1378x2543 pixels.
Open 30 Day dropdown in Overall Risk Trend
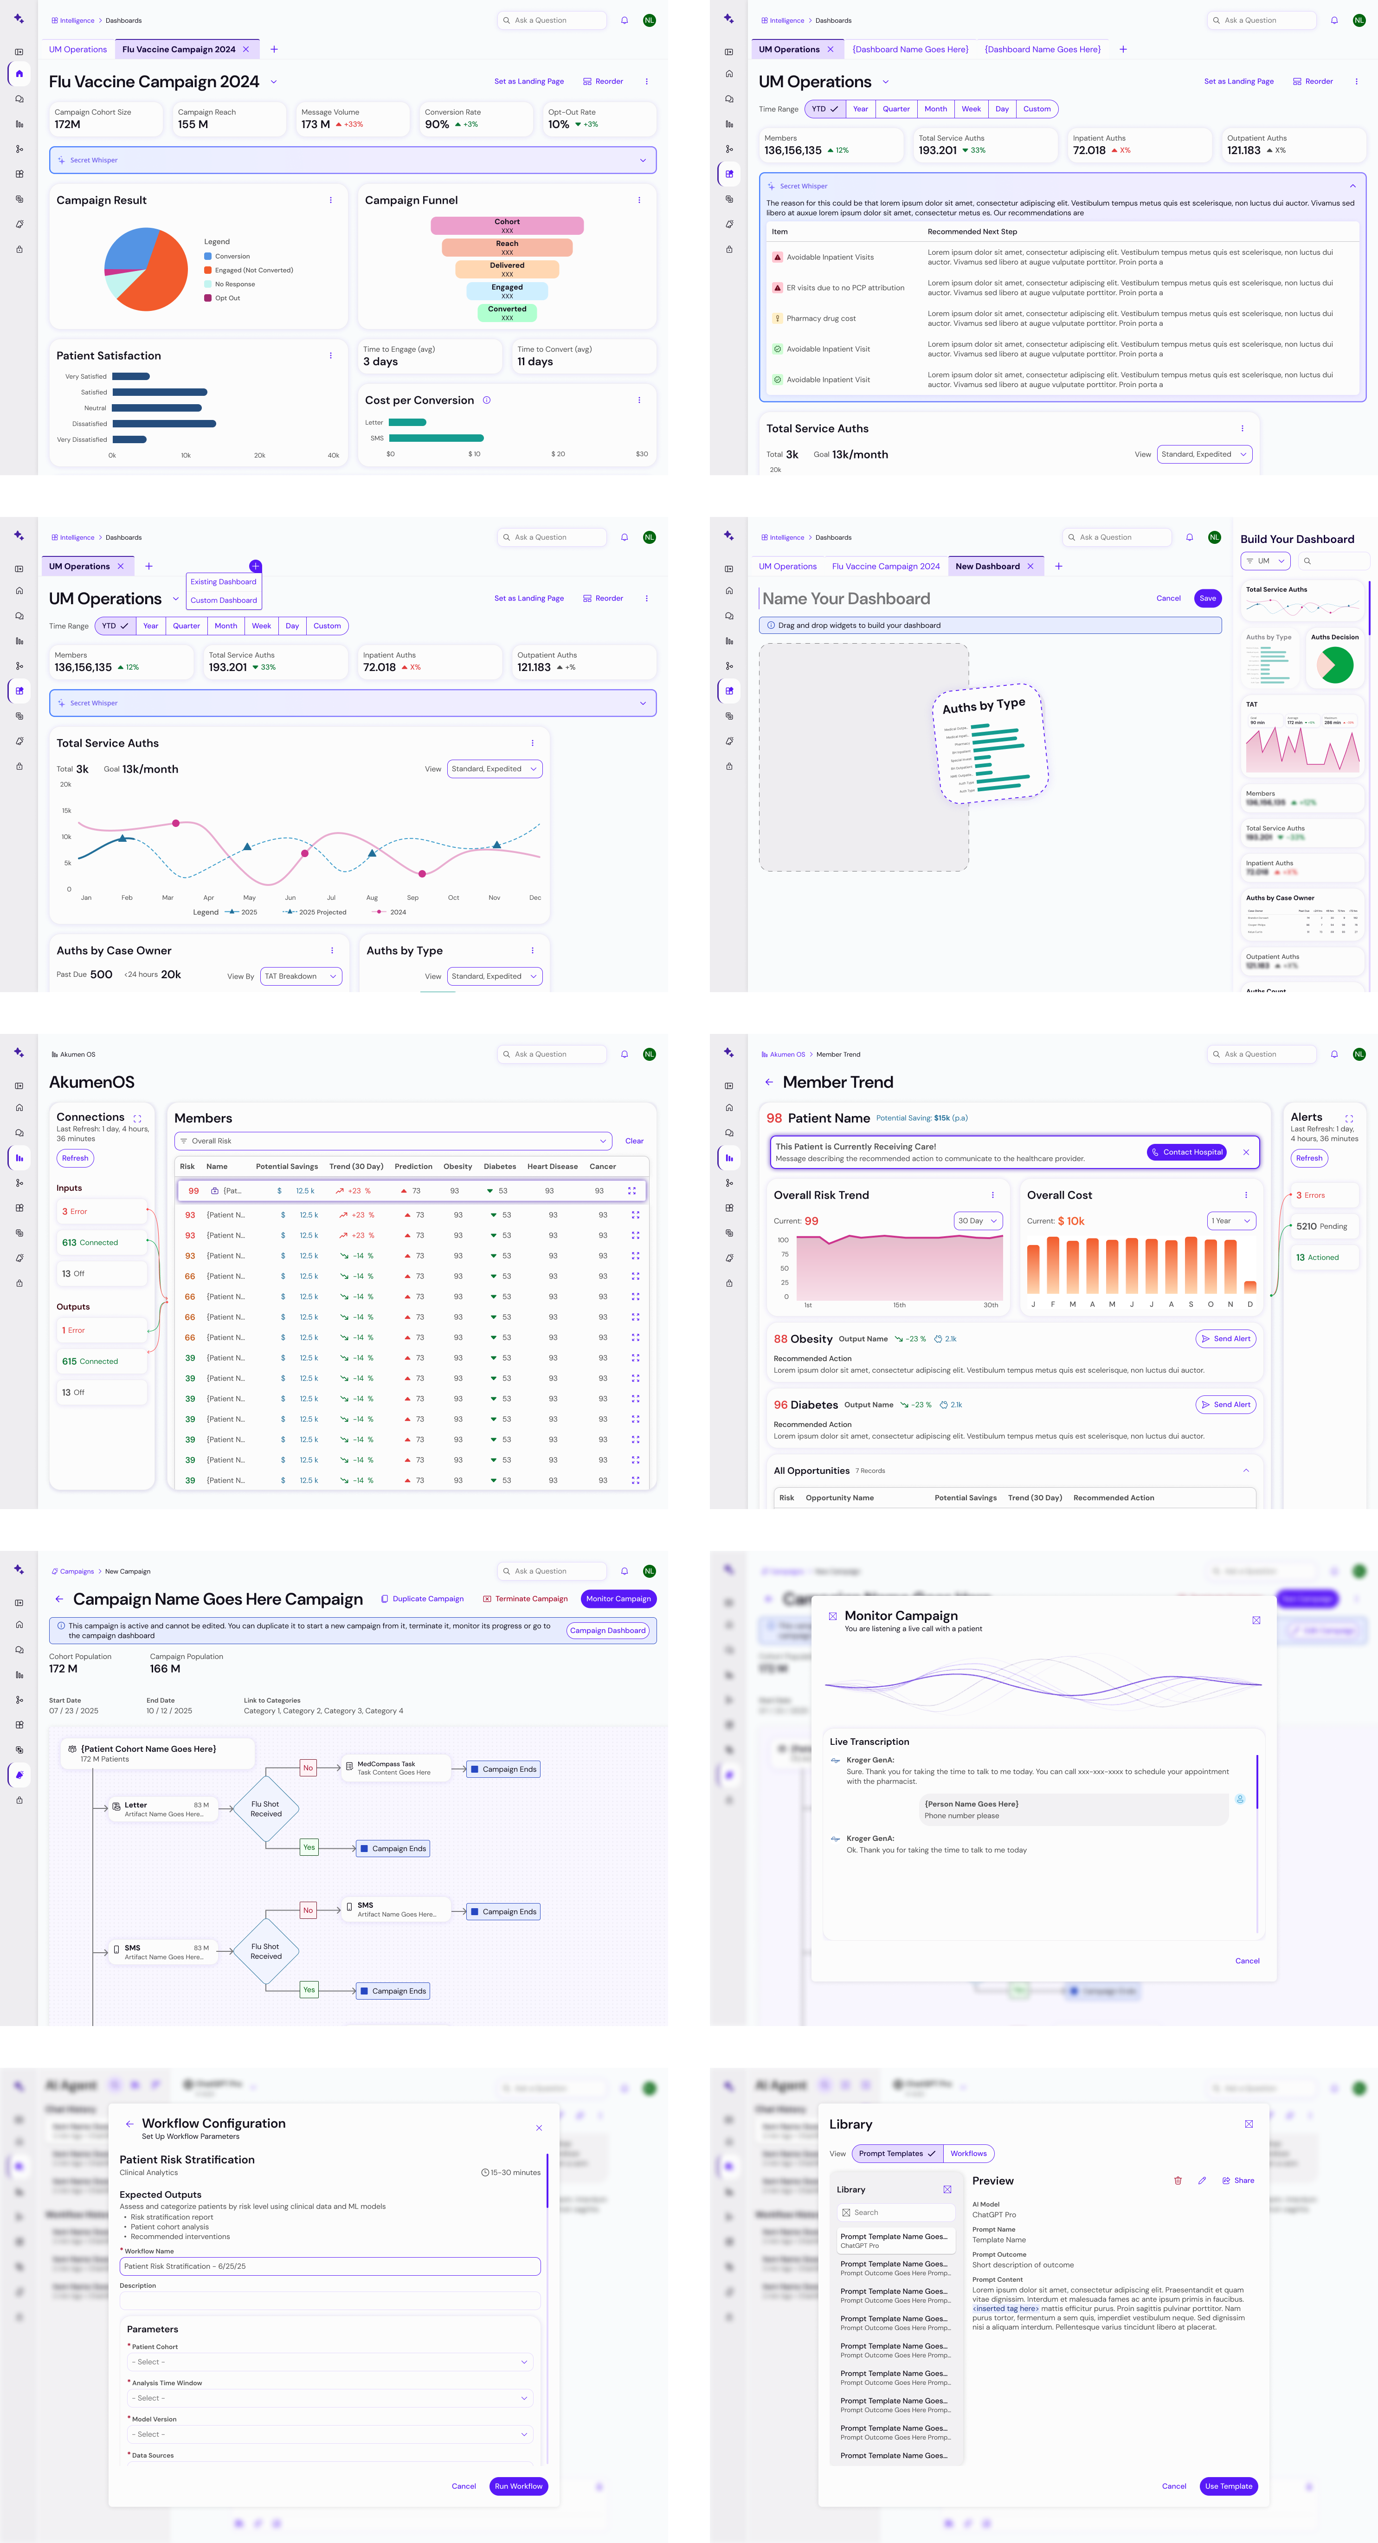[x=978, y=1221]
